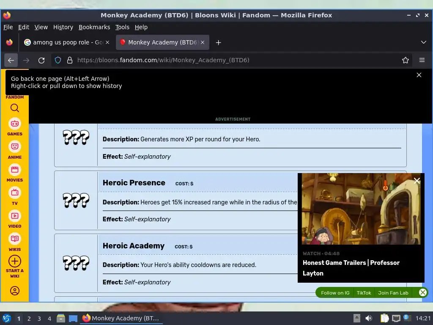Open the Bookmarks menu

coord(94,27)
